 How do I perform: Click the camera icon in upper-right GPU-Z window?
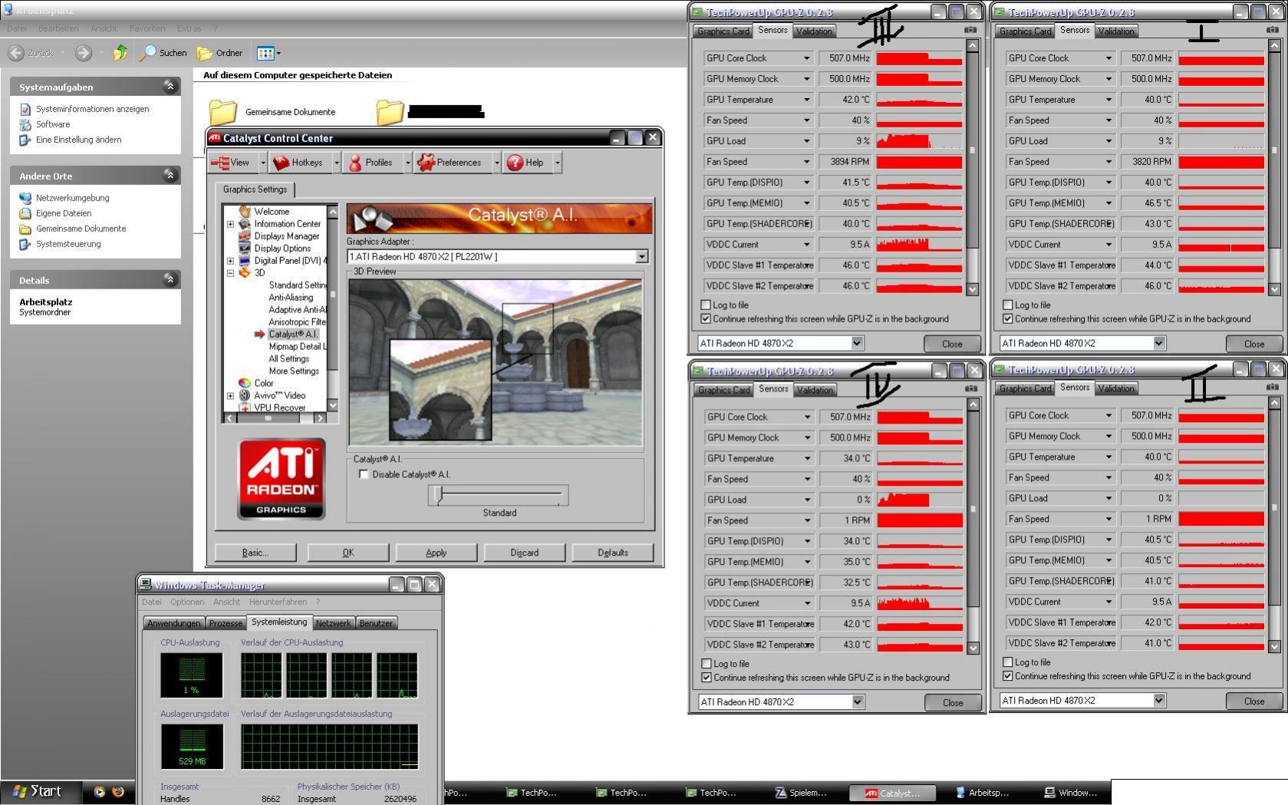tap(1273, 30)
